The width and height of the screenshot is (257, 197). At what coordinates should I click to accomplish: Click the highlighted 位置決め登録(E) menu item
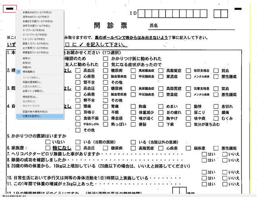click(x=32, y=116)
